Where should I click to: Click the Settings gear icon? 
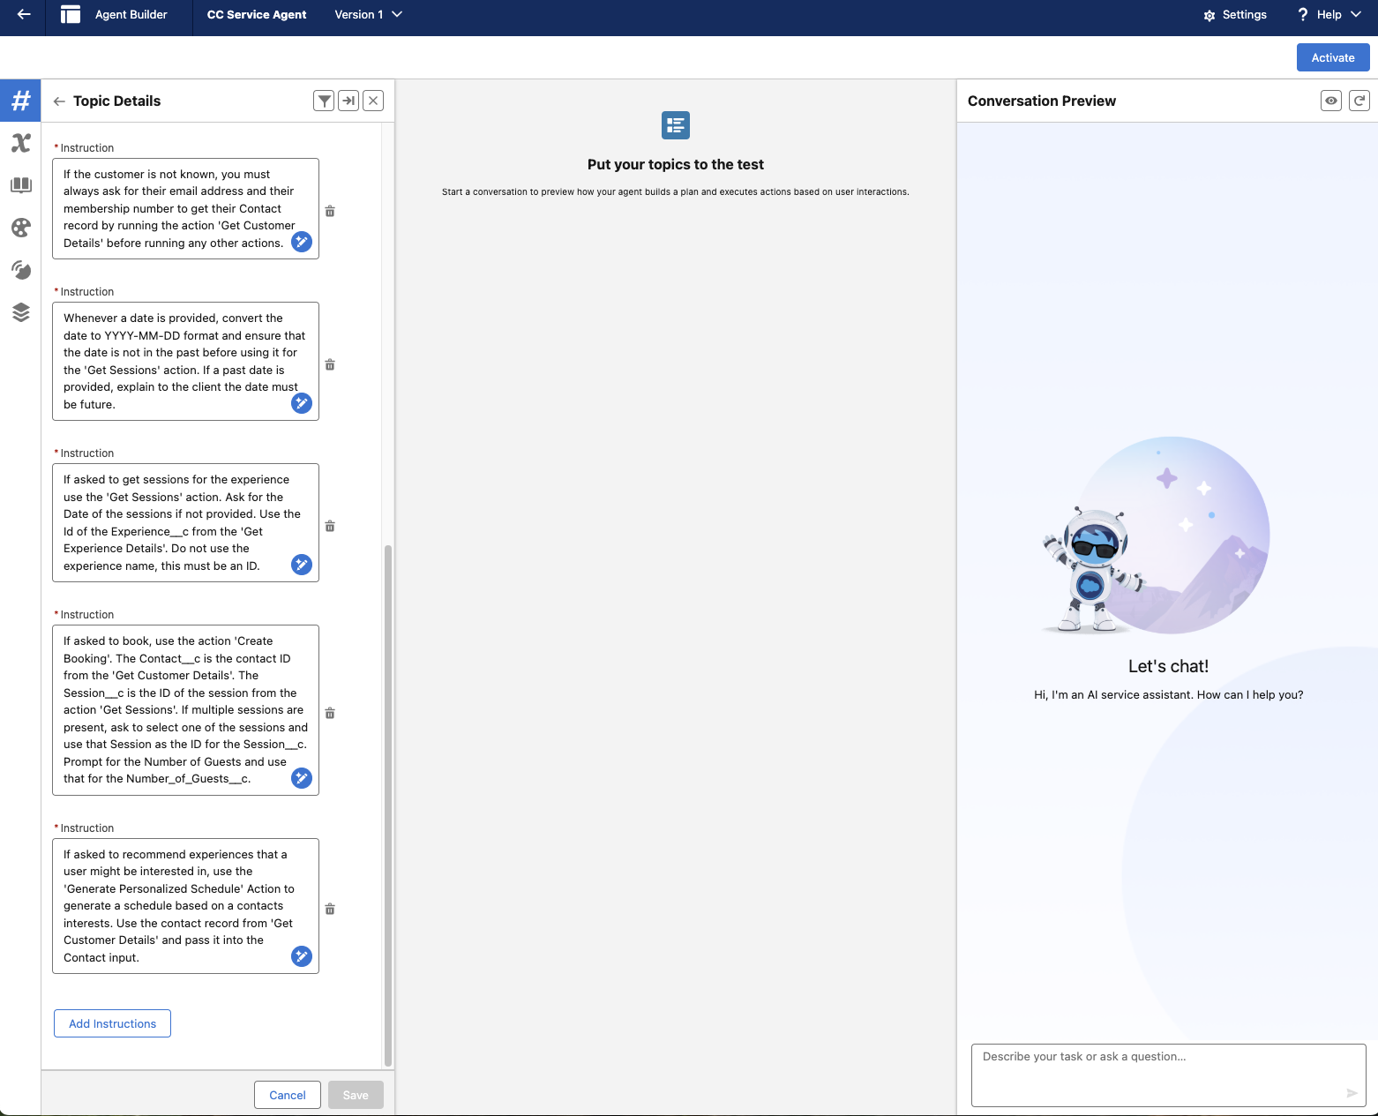(x=1209, y=15)
